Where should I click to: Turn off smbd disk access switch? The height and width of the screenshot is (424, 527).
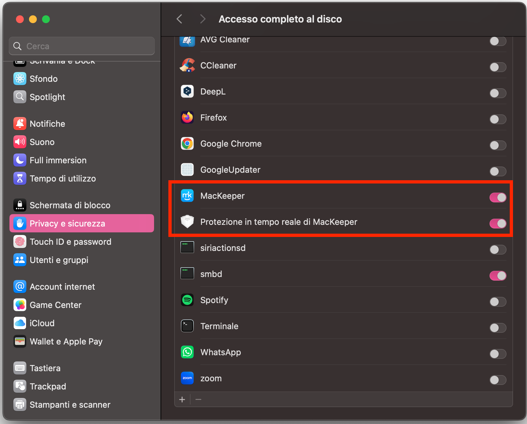(498, 276)
